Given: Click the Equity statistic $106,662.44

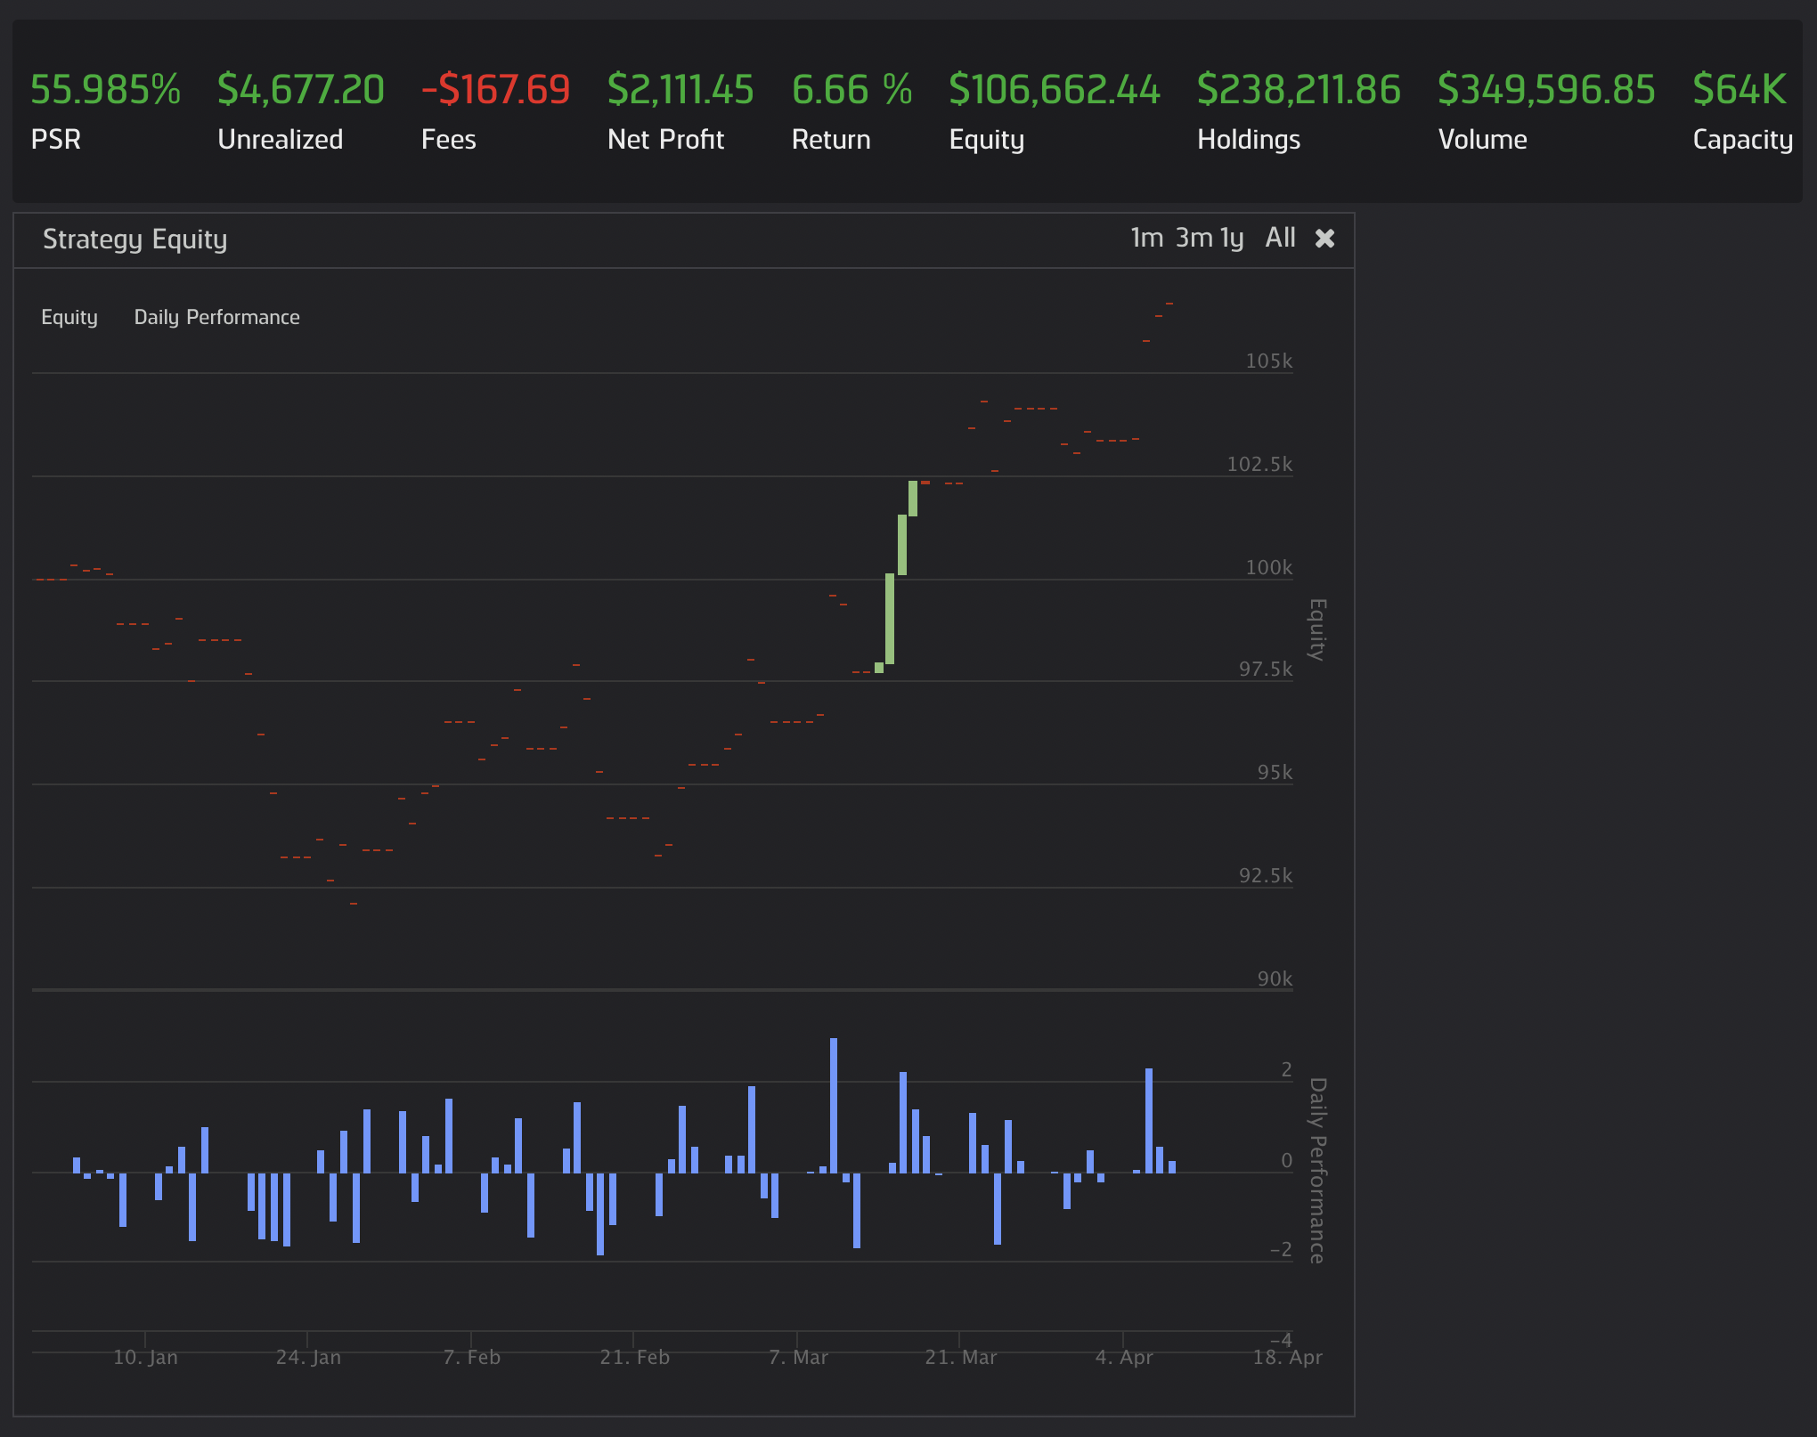Looking at the screenshot, I should pos(1055,90).
